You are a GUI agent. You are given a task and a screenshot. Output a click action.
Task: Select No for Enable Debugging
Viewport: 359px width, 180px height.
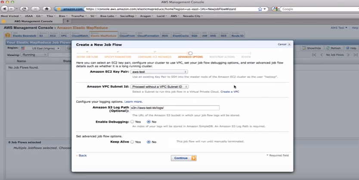pyautogui.click(x=149, y=122)
